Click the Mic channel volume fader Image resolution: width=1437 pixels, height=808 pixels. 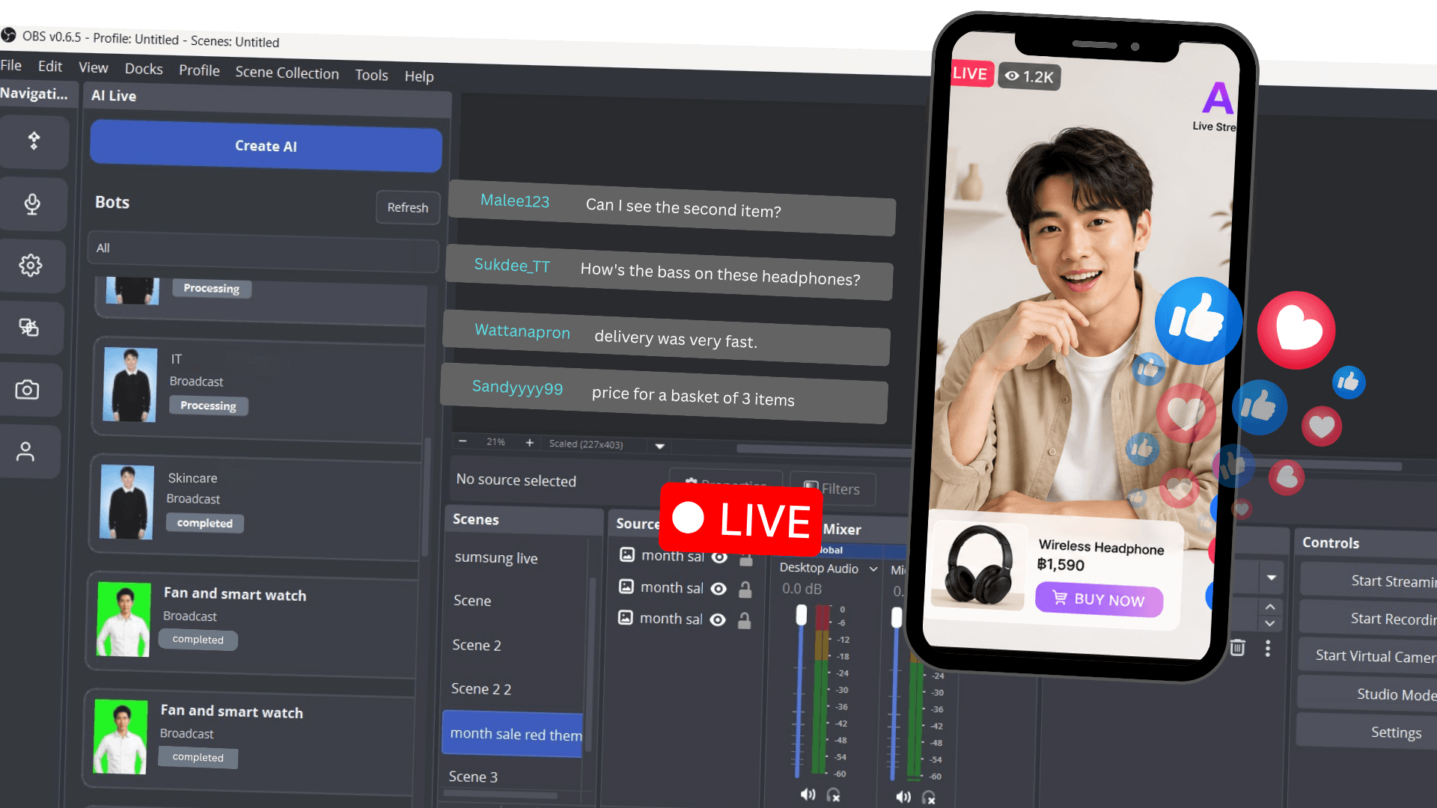[897, 618]
